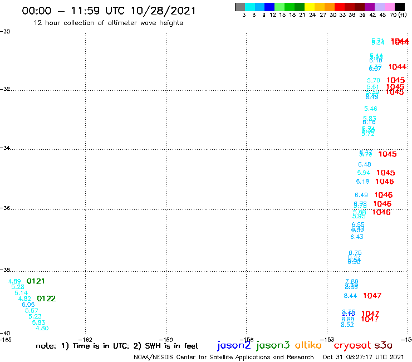Click the wave height value '5.72'
412x362 pixels.
368,134
